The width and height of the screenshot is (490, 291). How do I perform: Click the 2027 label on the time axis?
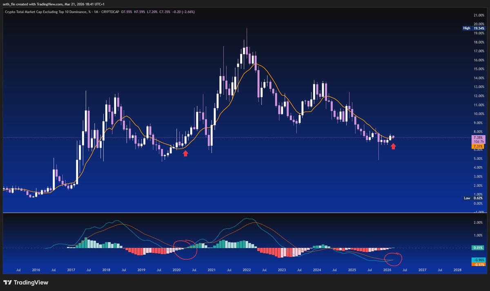(422, 270)
